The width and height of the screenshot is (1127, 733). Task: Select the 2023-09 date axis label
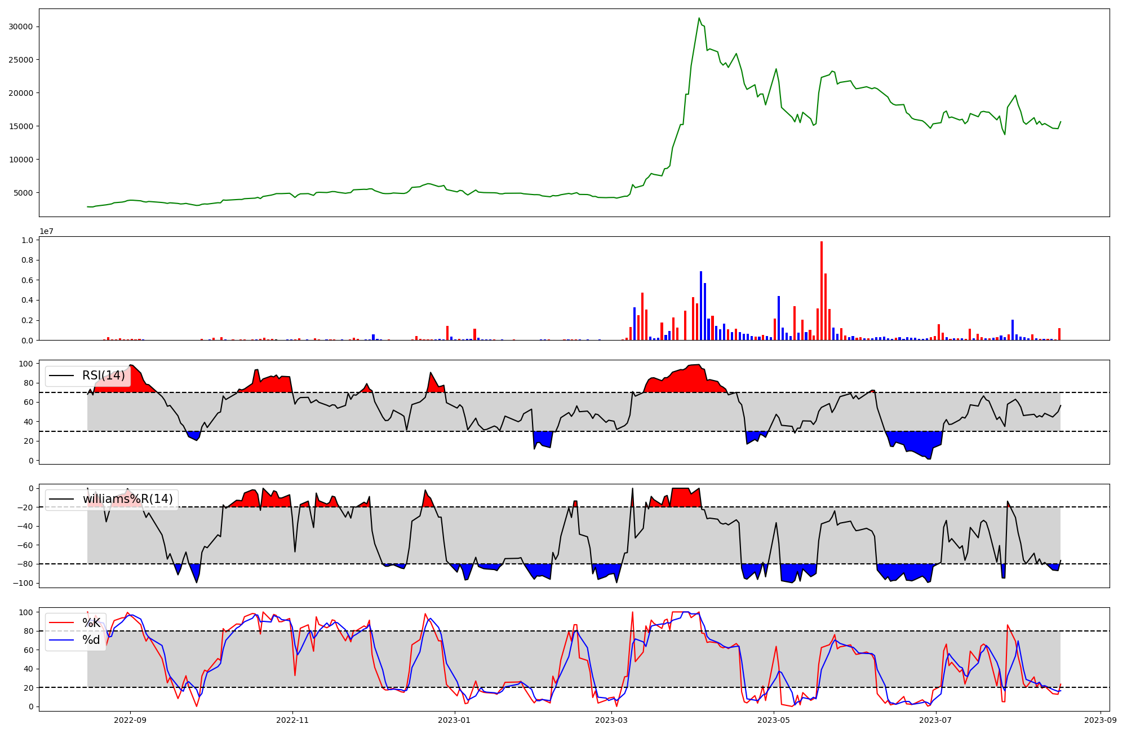1101,720
